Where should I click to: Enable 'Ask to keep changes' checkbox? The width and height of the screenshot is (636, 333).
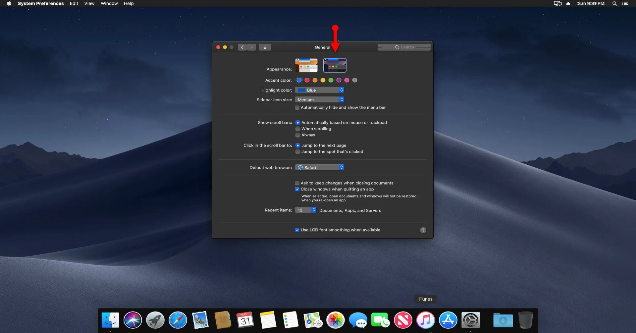pos(297,183)
